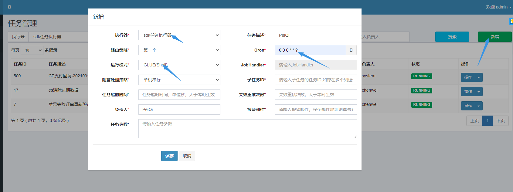Expand the 阻塞处理策略 dropdown
This screenshot has height=192, width=513.
click(179, 80)
